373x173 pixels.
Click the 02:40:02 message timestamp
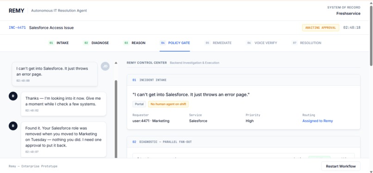point(32,110)
